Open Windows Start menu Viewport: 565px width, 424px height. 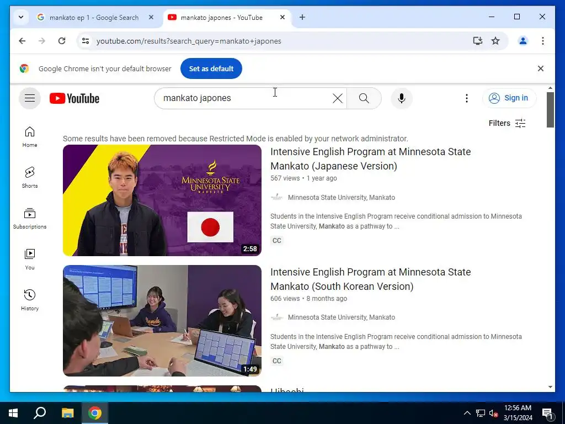pyautogui.click(x=13, y=413)
